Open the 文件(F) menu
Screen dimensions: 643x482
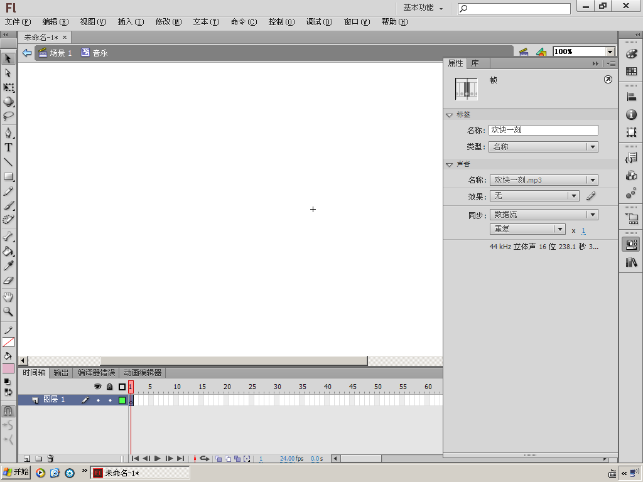click(18, 22)
